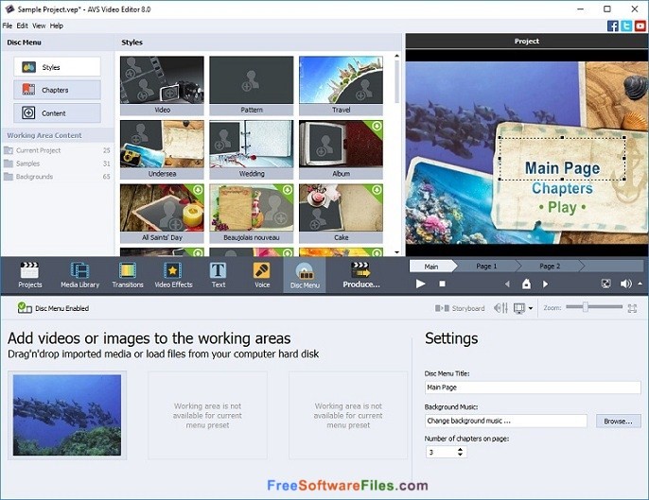Viewport: 649px width, 500px height.
Task: Select the underwater fish working area image
Action: point(67,415)
